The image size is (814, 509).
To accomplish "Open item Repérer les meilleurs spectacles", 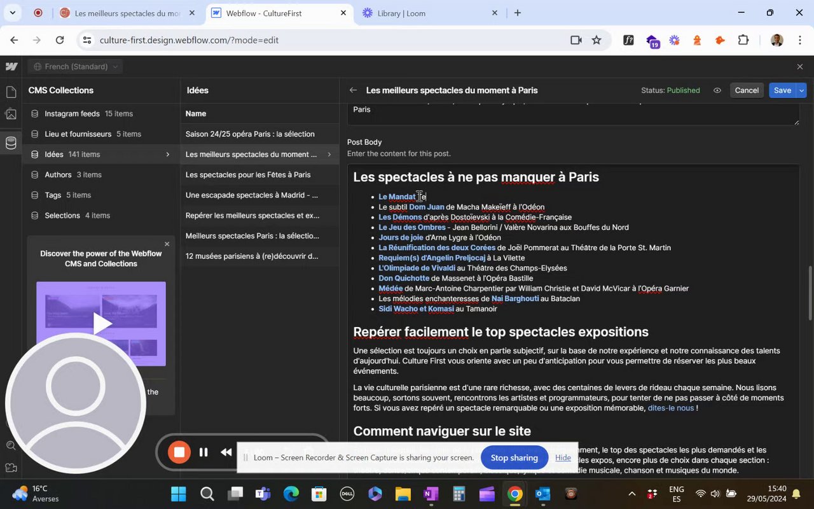I will pos(259,215).
